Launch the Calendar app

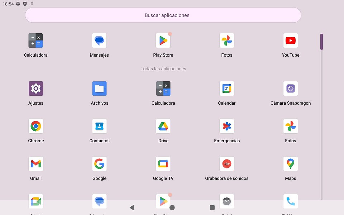226,89
